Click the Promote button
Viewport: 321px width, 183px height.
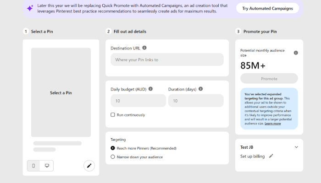269,79
